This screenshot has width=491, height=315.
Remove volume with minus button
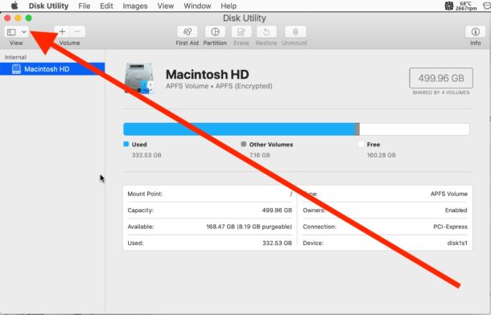click(x=77, y=31)
